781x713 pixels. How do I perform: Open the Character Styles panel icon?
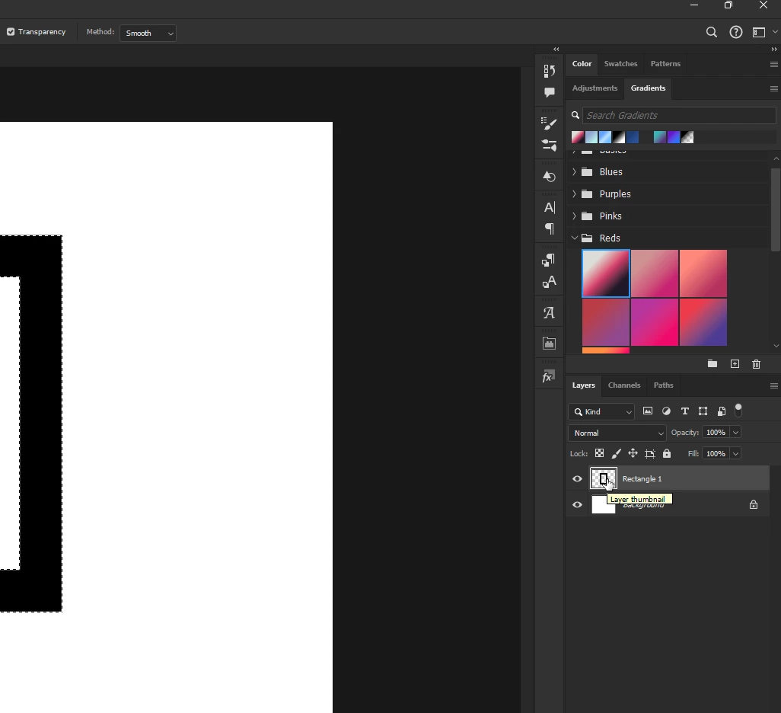549,282
